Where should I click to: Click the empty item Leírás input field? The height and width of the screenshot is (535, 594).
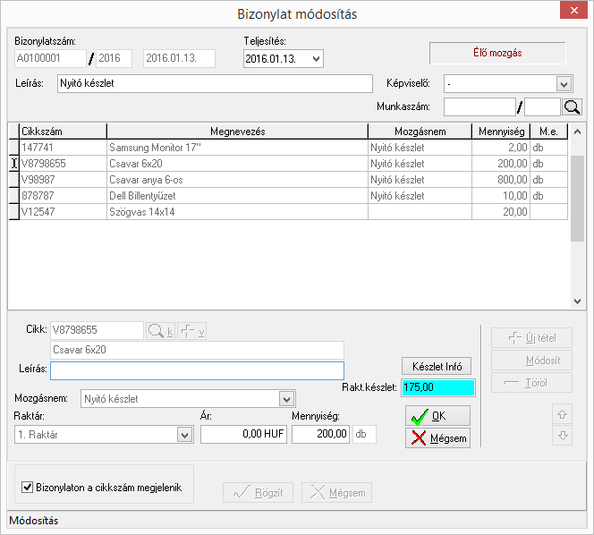pyautogui.click(x=197, y=370)
